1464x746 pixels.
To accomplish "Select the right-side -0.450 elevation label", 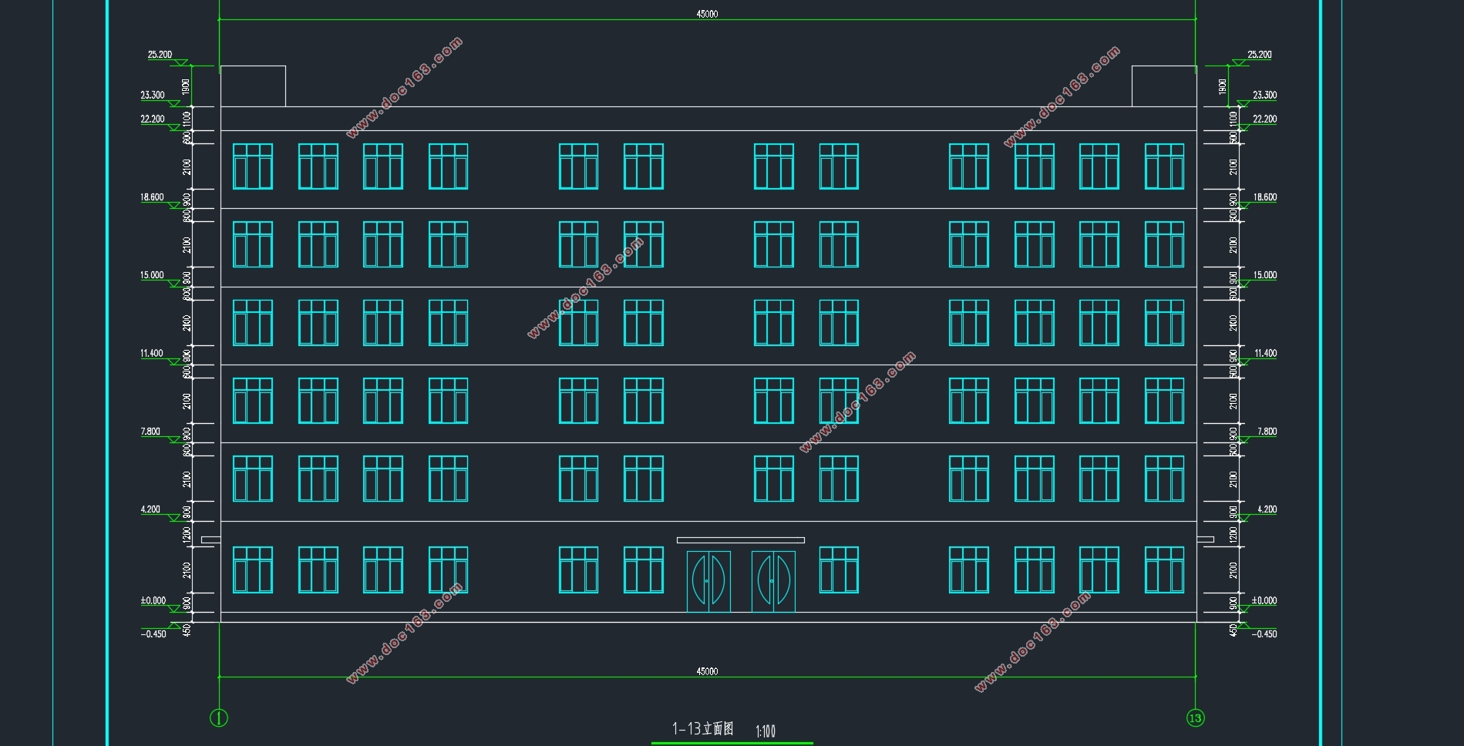I will tap(1264, 634).
